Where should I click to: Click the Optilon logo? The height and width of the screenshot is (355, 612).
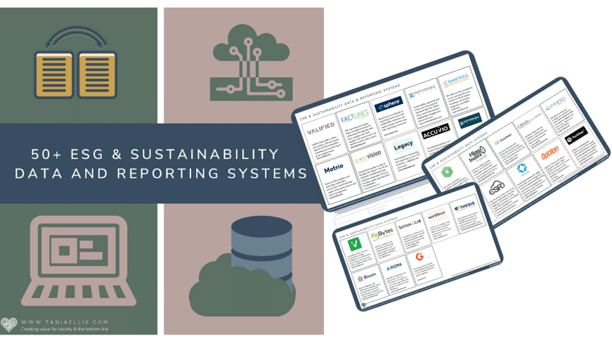tap(550, 153)
